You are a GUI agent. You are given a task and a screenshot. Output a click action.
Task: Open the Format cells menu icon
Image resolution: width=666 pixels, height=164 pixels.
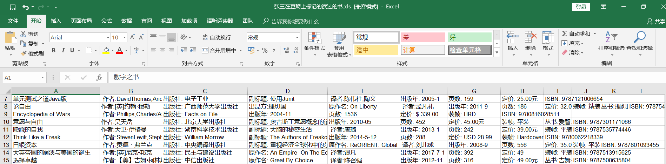[x=548, y=37]
